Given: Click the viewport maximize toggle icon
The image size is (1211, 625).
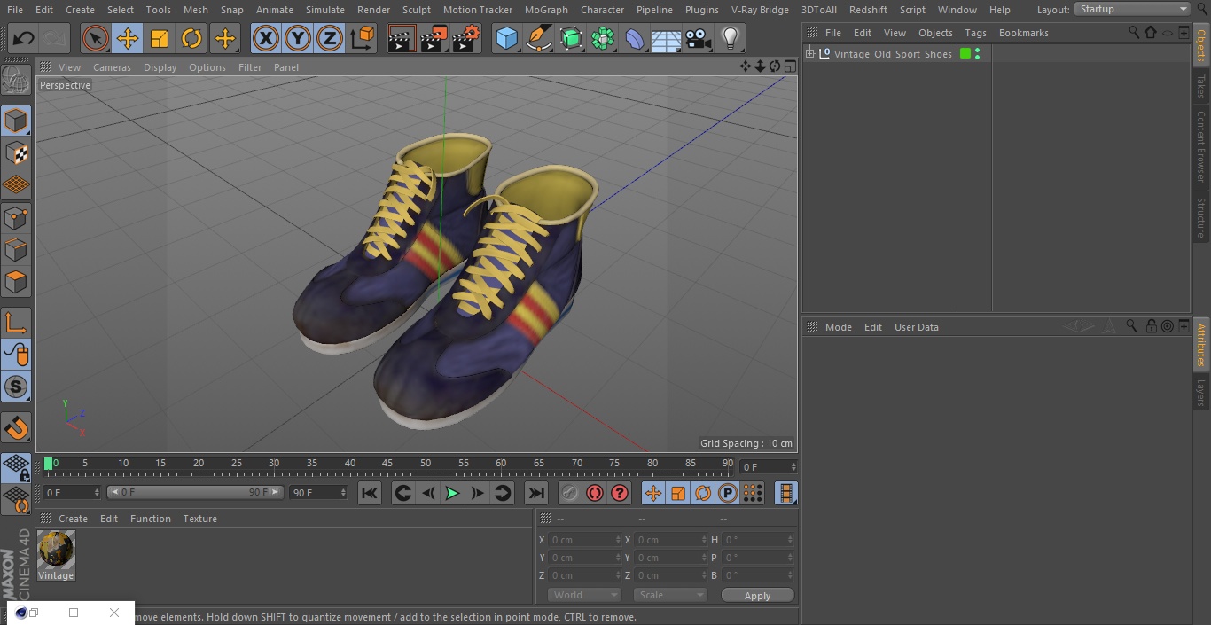Looking at the screenshot, I should pos(790,66).
